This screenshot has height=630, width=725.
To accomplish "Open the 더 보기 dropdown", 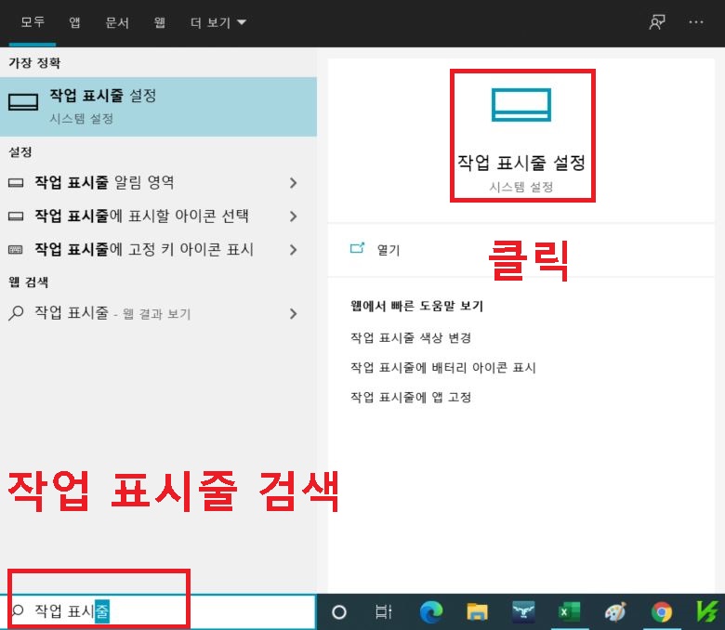I will 218,22.
